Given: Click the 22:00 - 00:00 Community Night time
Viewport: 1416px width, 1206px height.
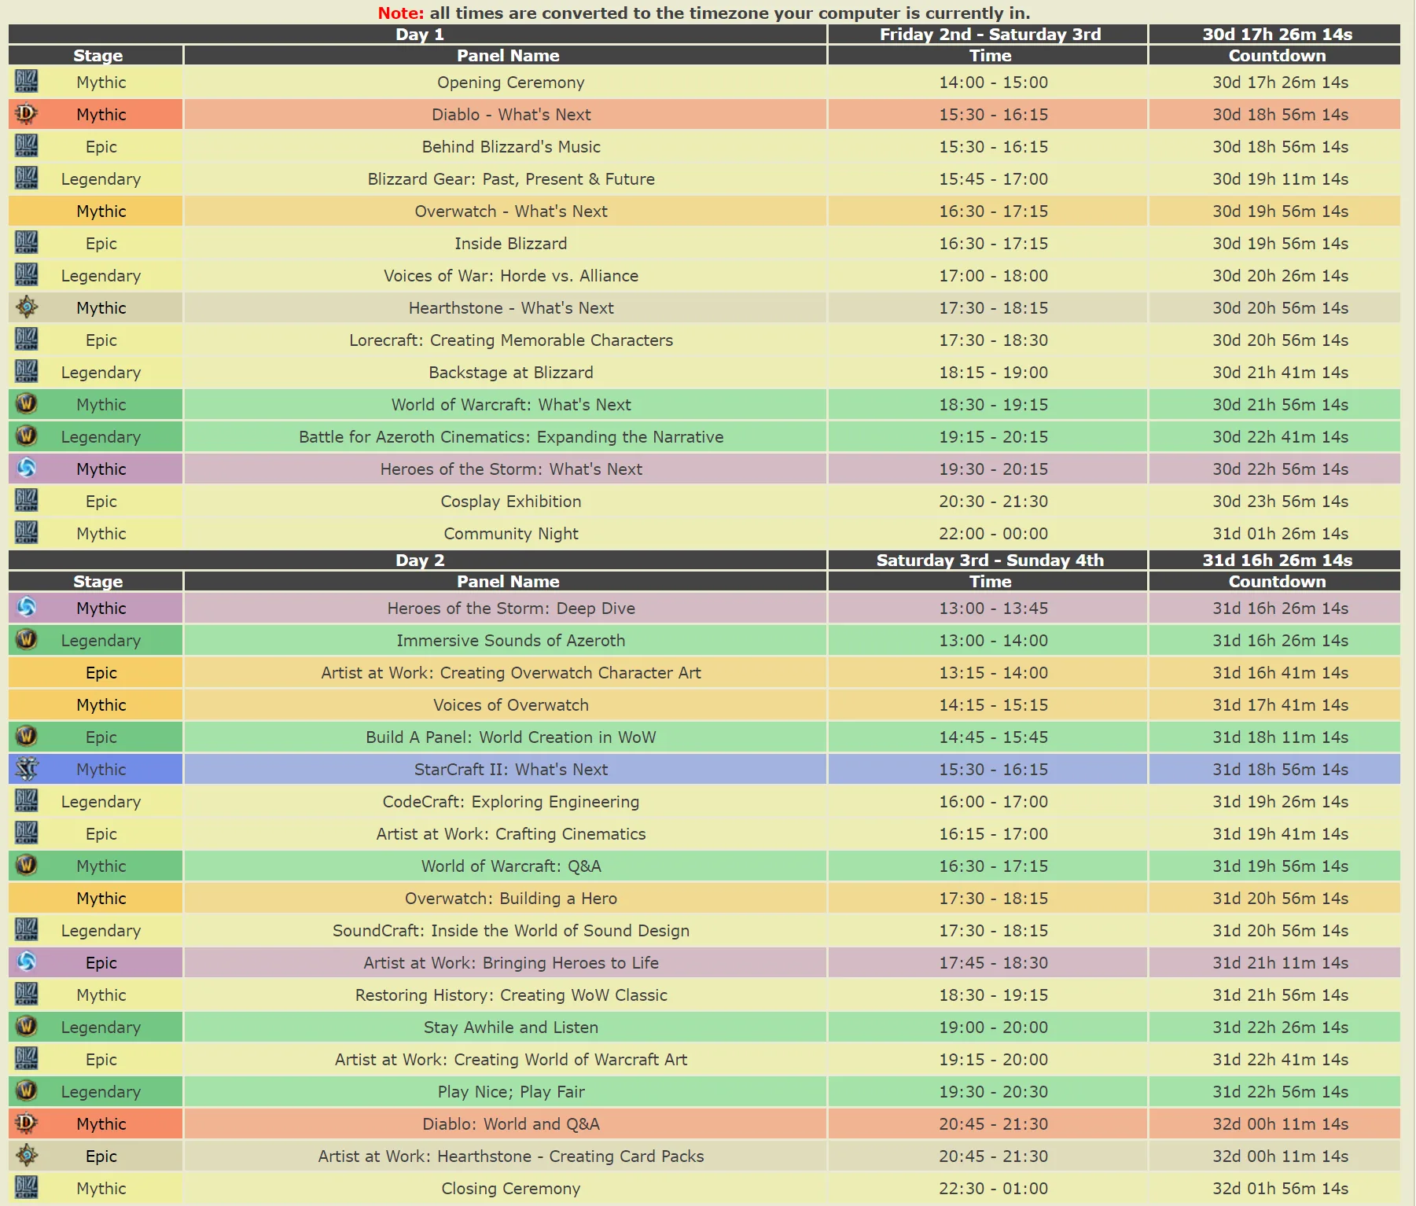Looking at the screenshot, I should pos(993,533).
